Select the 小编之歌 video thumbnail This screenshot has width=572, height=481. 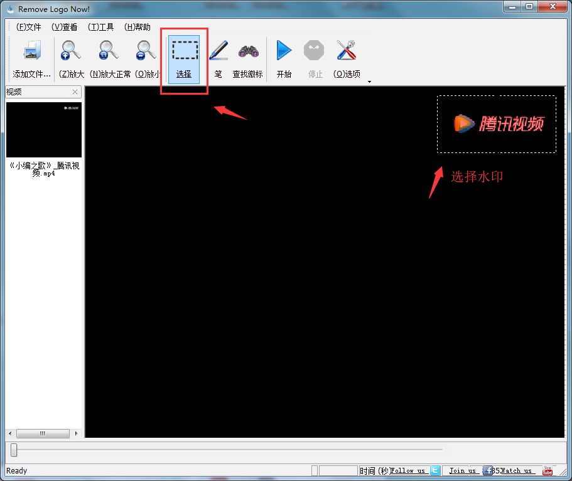pyautogui.click(x=44, y=130)
